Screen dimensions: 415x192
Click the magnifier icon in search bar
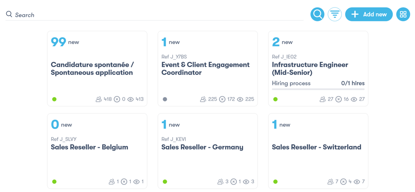coord(9,15)
